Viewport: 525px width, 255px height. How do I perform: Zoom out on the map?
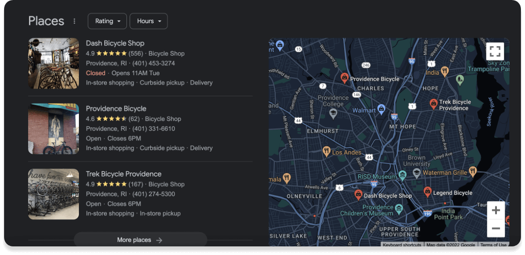coord(496,229)
